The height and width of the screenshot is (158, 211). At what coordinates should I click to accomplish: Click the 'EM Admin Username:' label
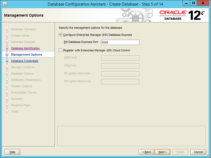tap(77, 73)
